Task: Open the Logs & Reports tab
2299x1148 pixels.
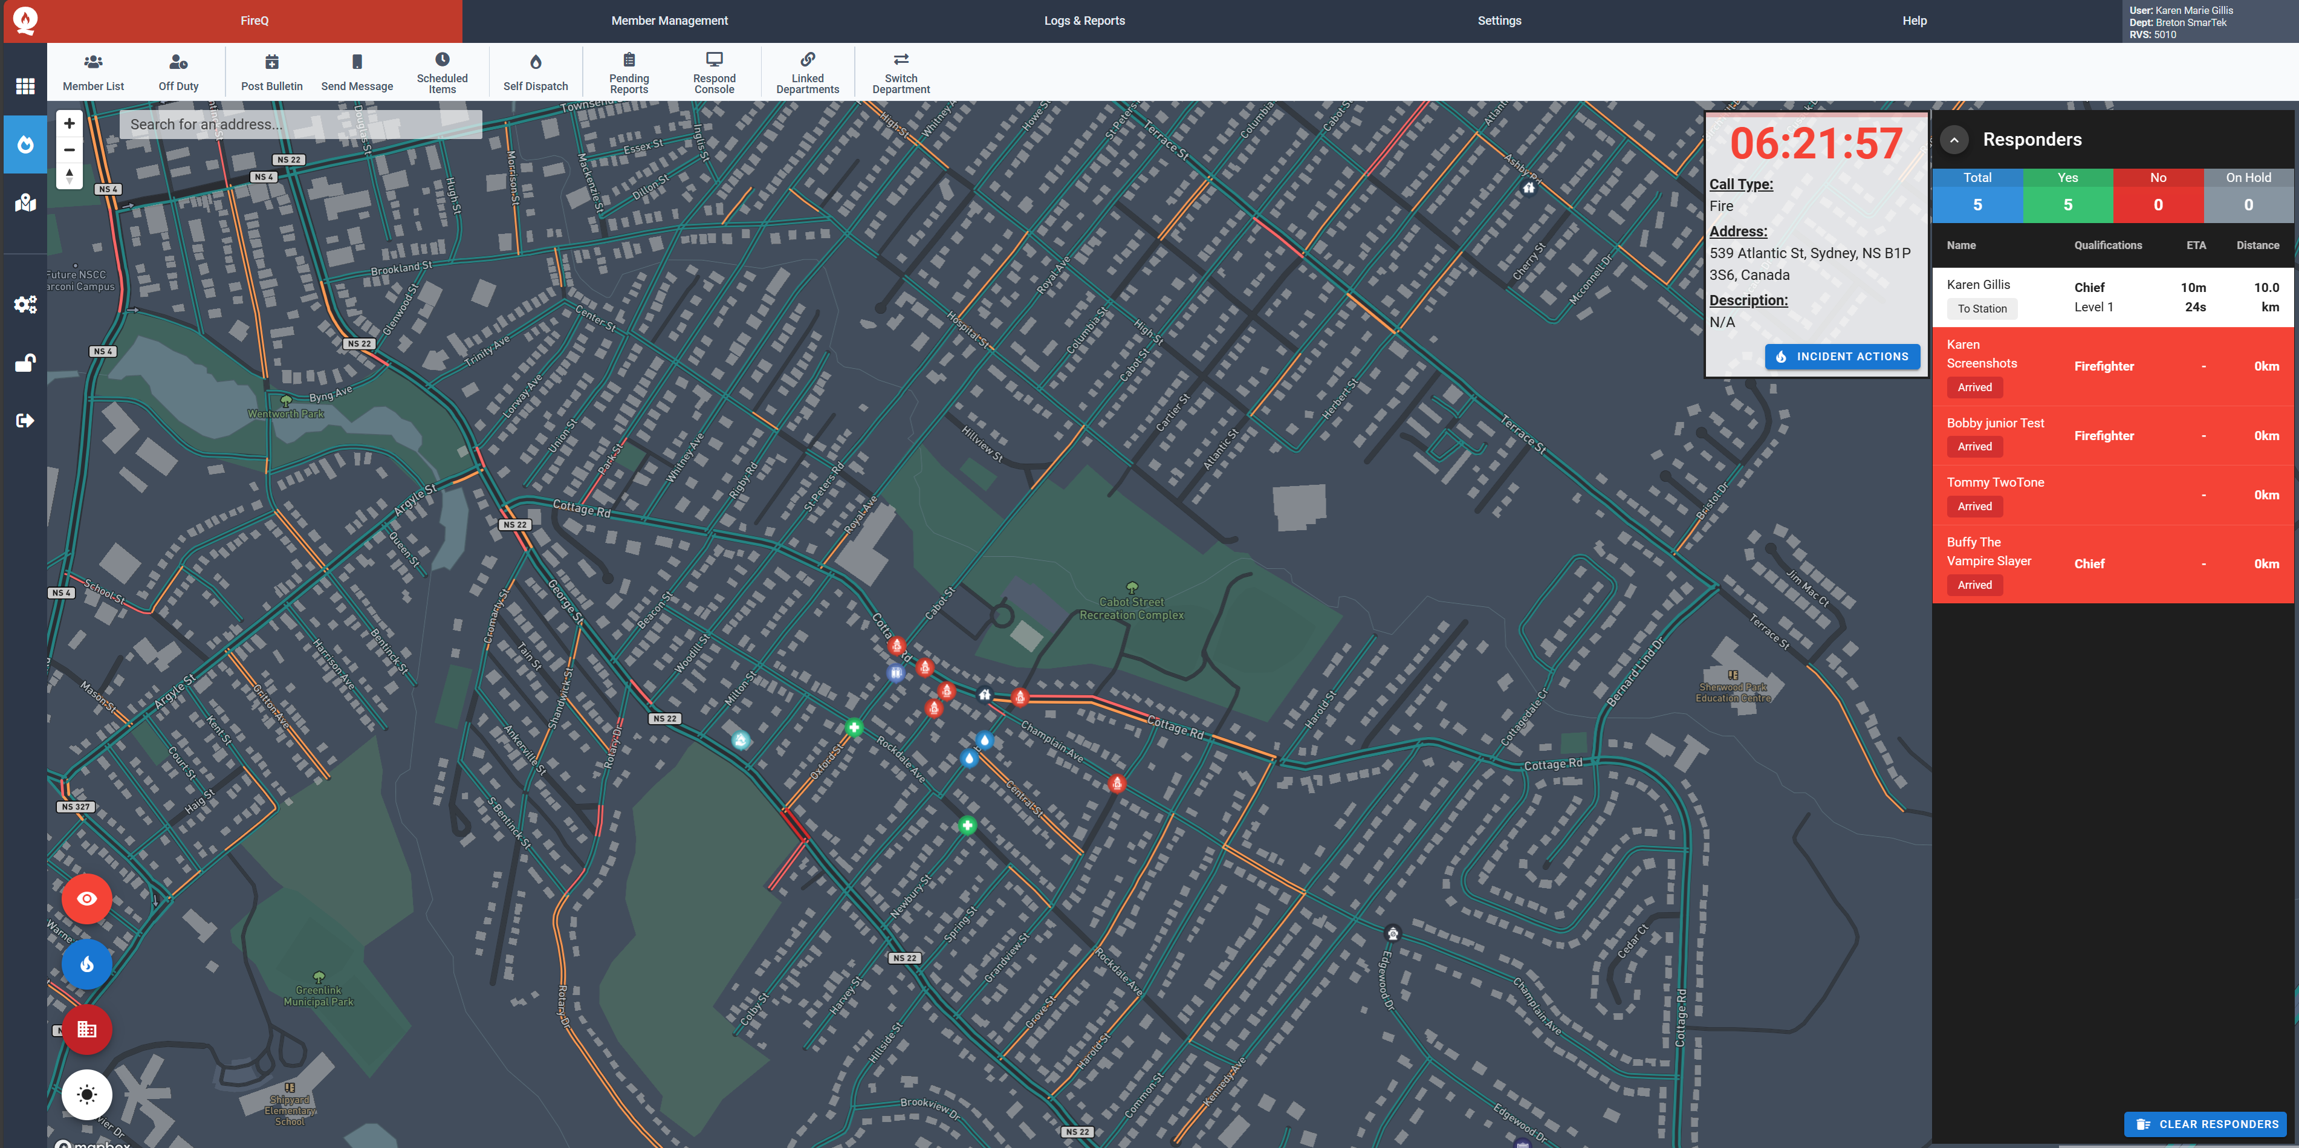Action: 1085,21
